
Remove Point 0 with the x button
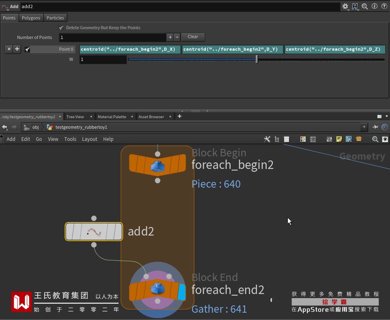9,49
